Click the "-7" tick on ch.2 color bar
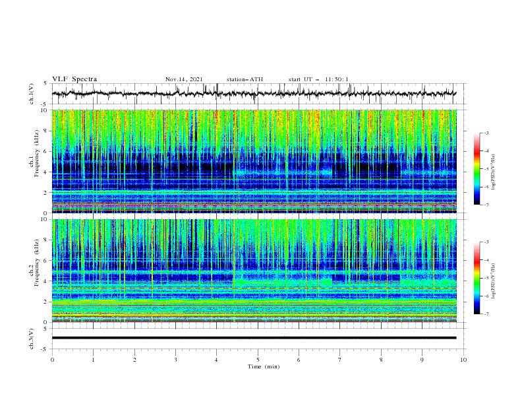The image size is (522, 404). pyautogui.click(x=486, y=314)
